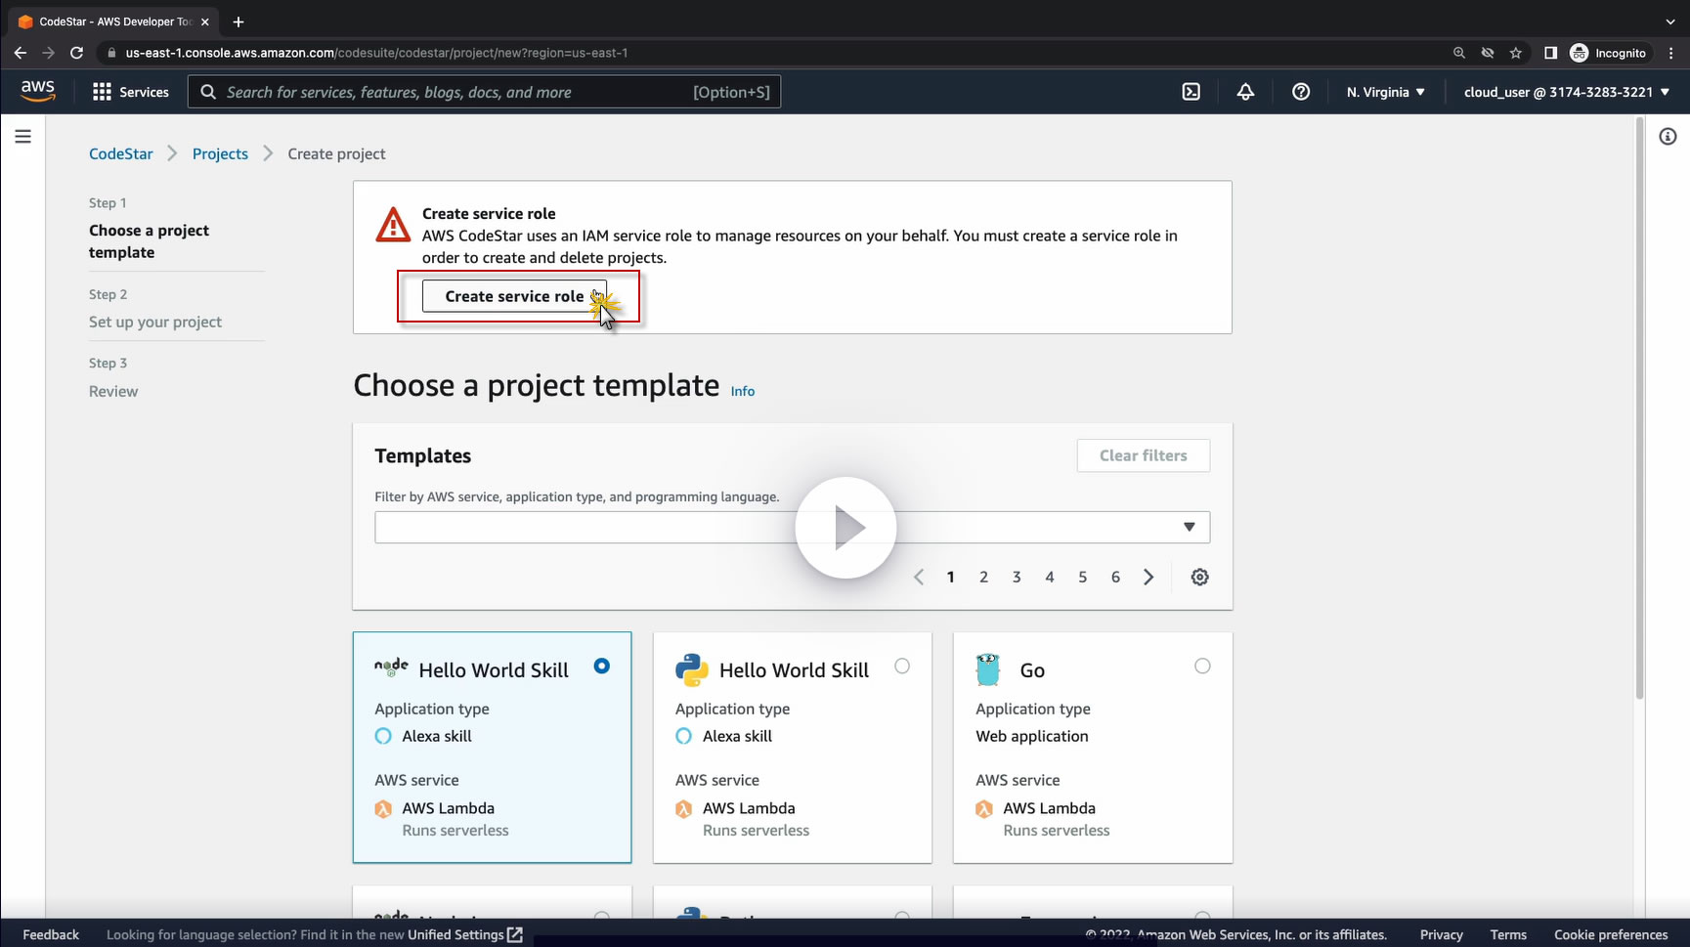Select the CodeStar browser tab
This screenshot has height=947, width=1690.
pos(112,22)
